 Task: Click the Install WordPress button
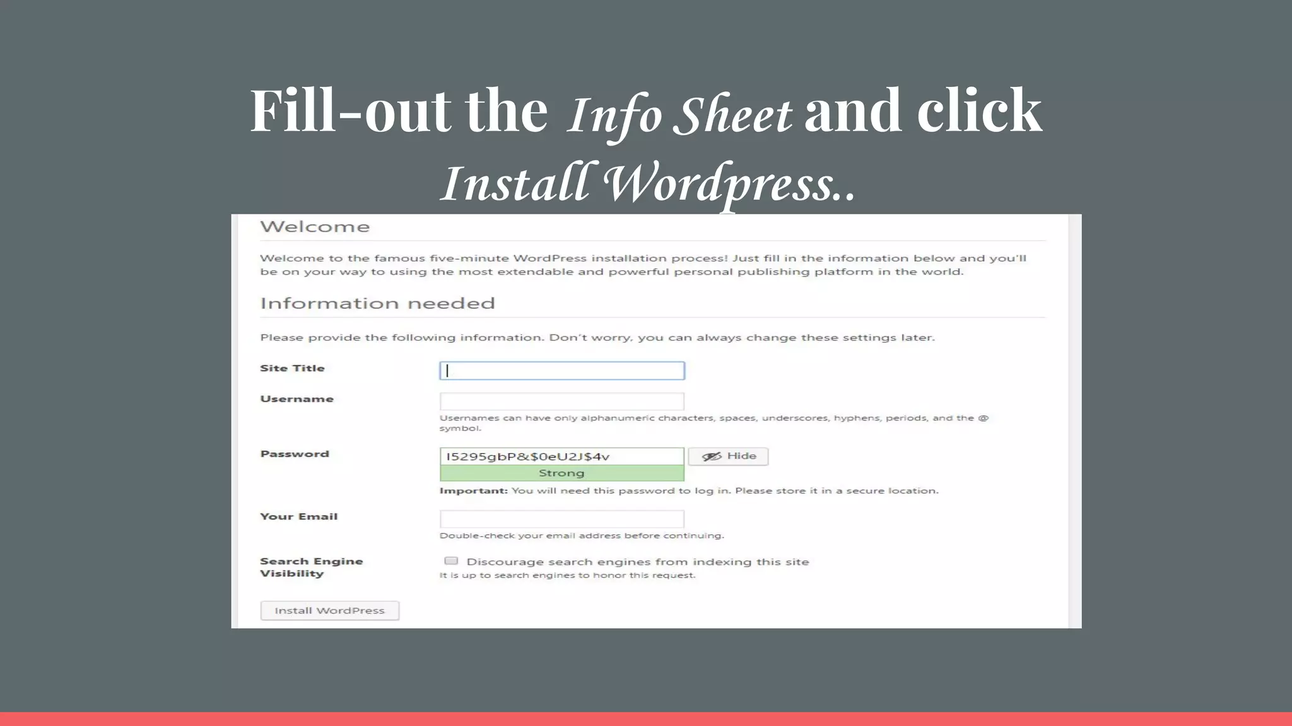[330, 611]
